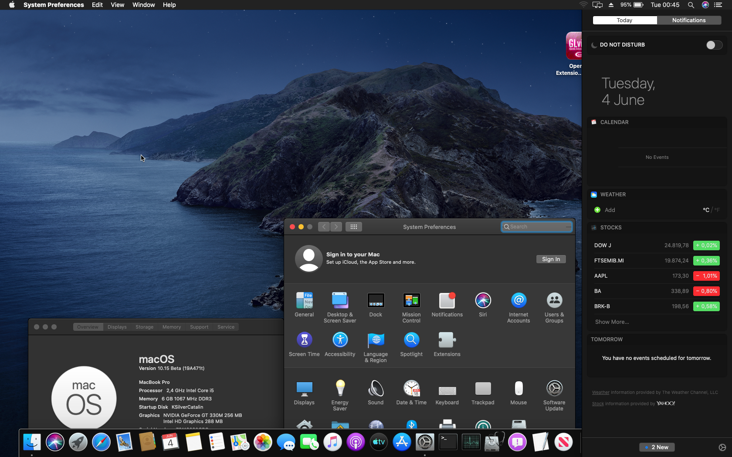
Task: Open Mission Control preferences
Action: (411, 307)
